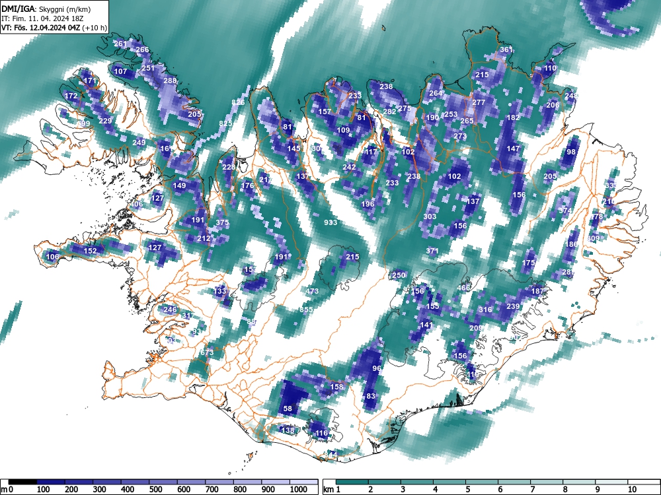Click the visibility value 116
The width and height of the screenshot is (661, 495).
[x=321, y=433]
